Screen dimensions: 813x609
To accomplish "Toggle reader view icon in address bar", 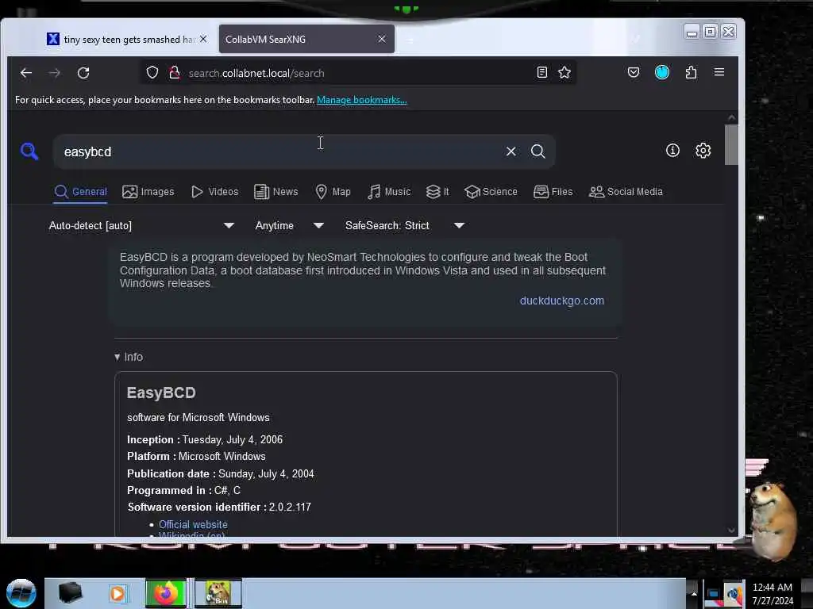I will [541, 72].
